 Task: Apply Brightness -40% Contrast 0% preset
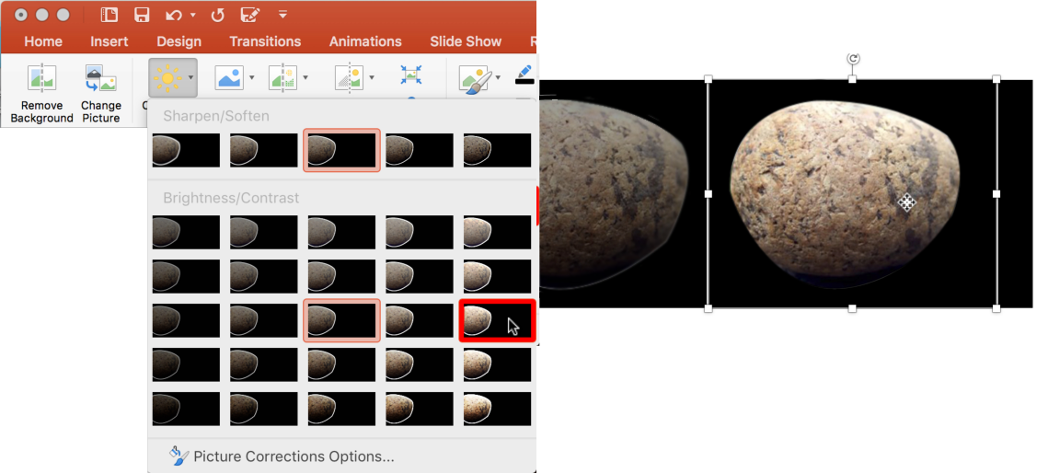pos(186,320)
